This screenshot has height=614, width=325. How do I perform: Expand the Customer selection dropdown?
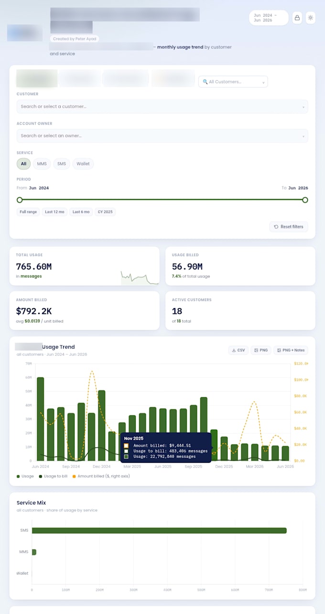pos(162,106)
